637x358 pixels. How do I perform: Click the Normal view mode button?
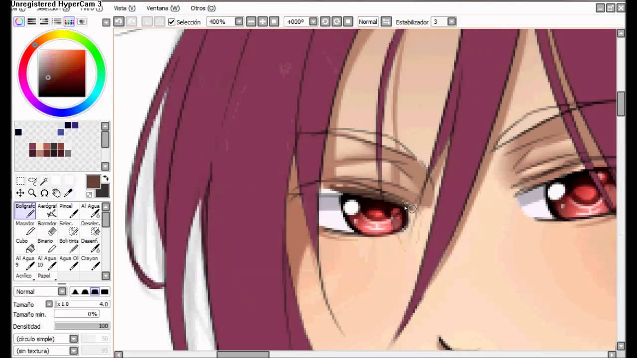(x=368, y=21)
